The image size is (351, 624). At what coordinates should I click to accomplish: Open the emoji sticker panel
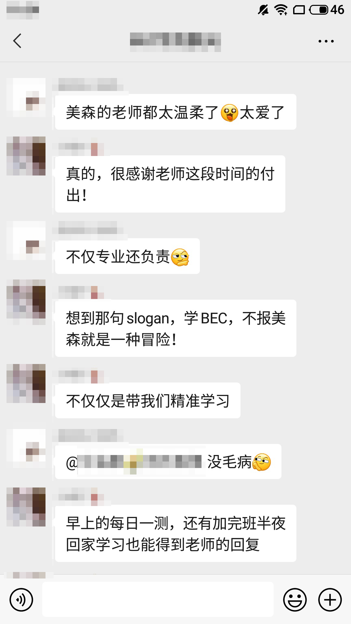pos(295,600)
